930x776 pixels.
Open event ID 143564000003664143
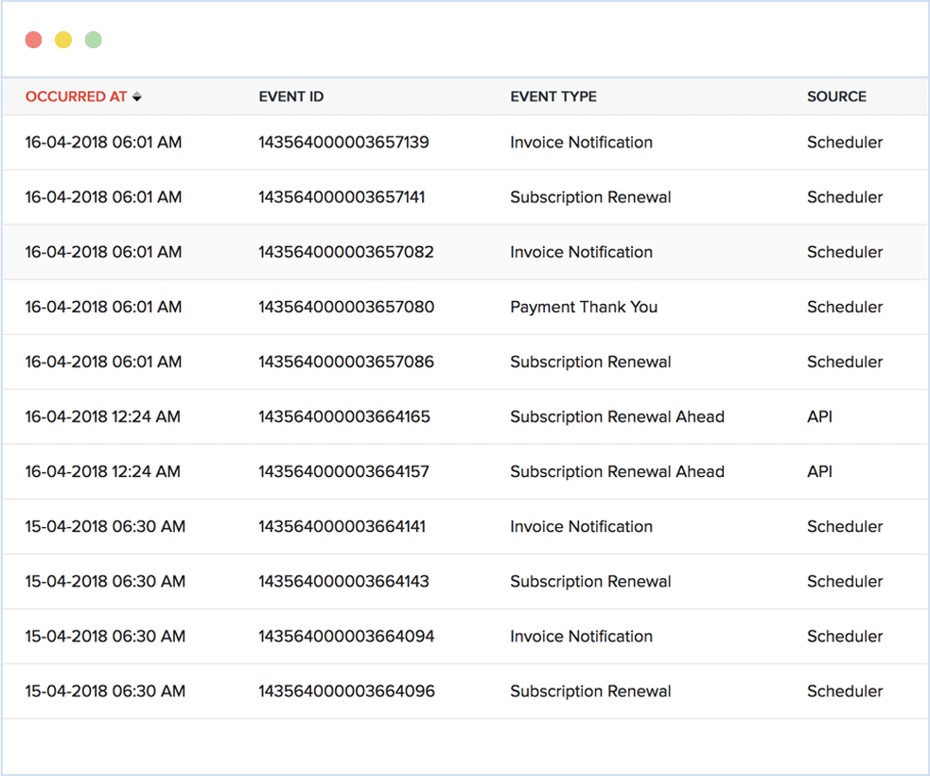click(343, 582)
